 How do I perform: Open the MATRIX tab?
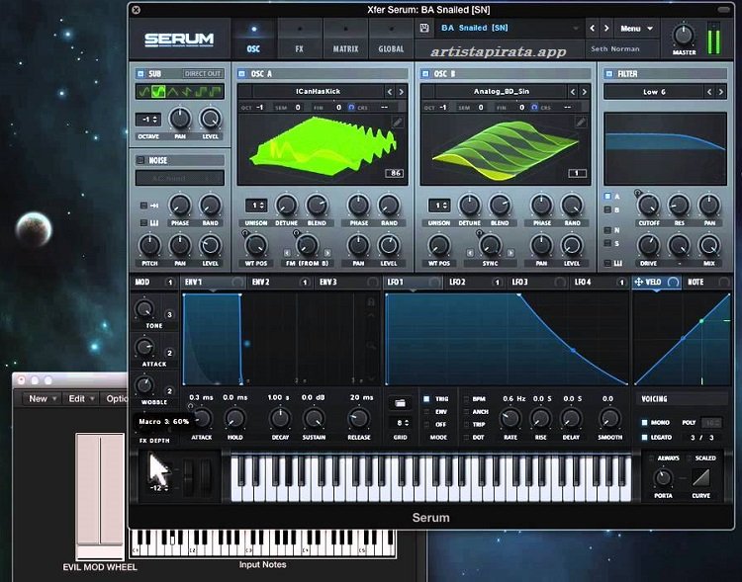(x=345, y=39)
